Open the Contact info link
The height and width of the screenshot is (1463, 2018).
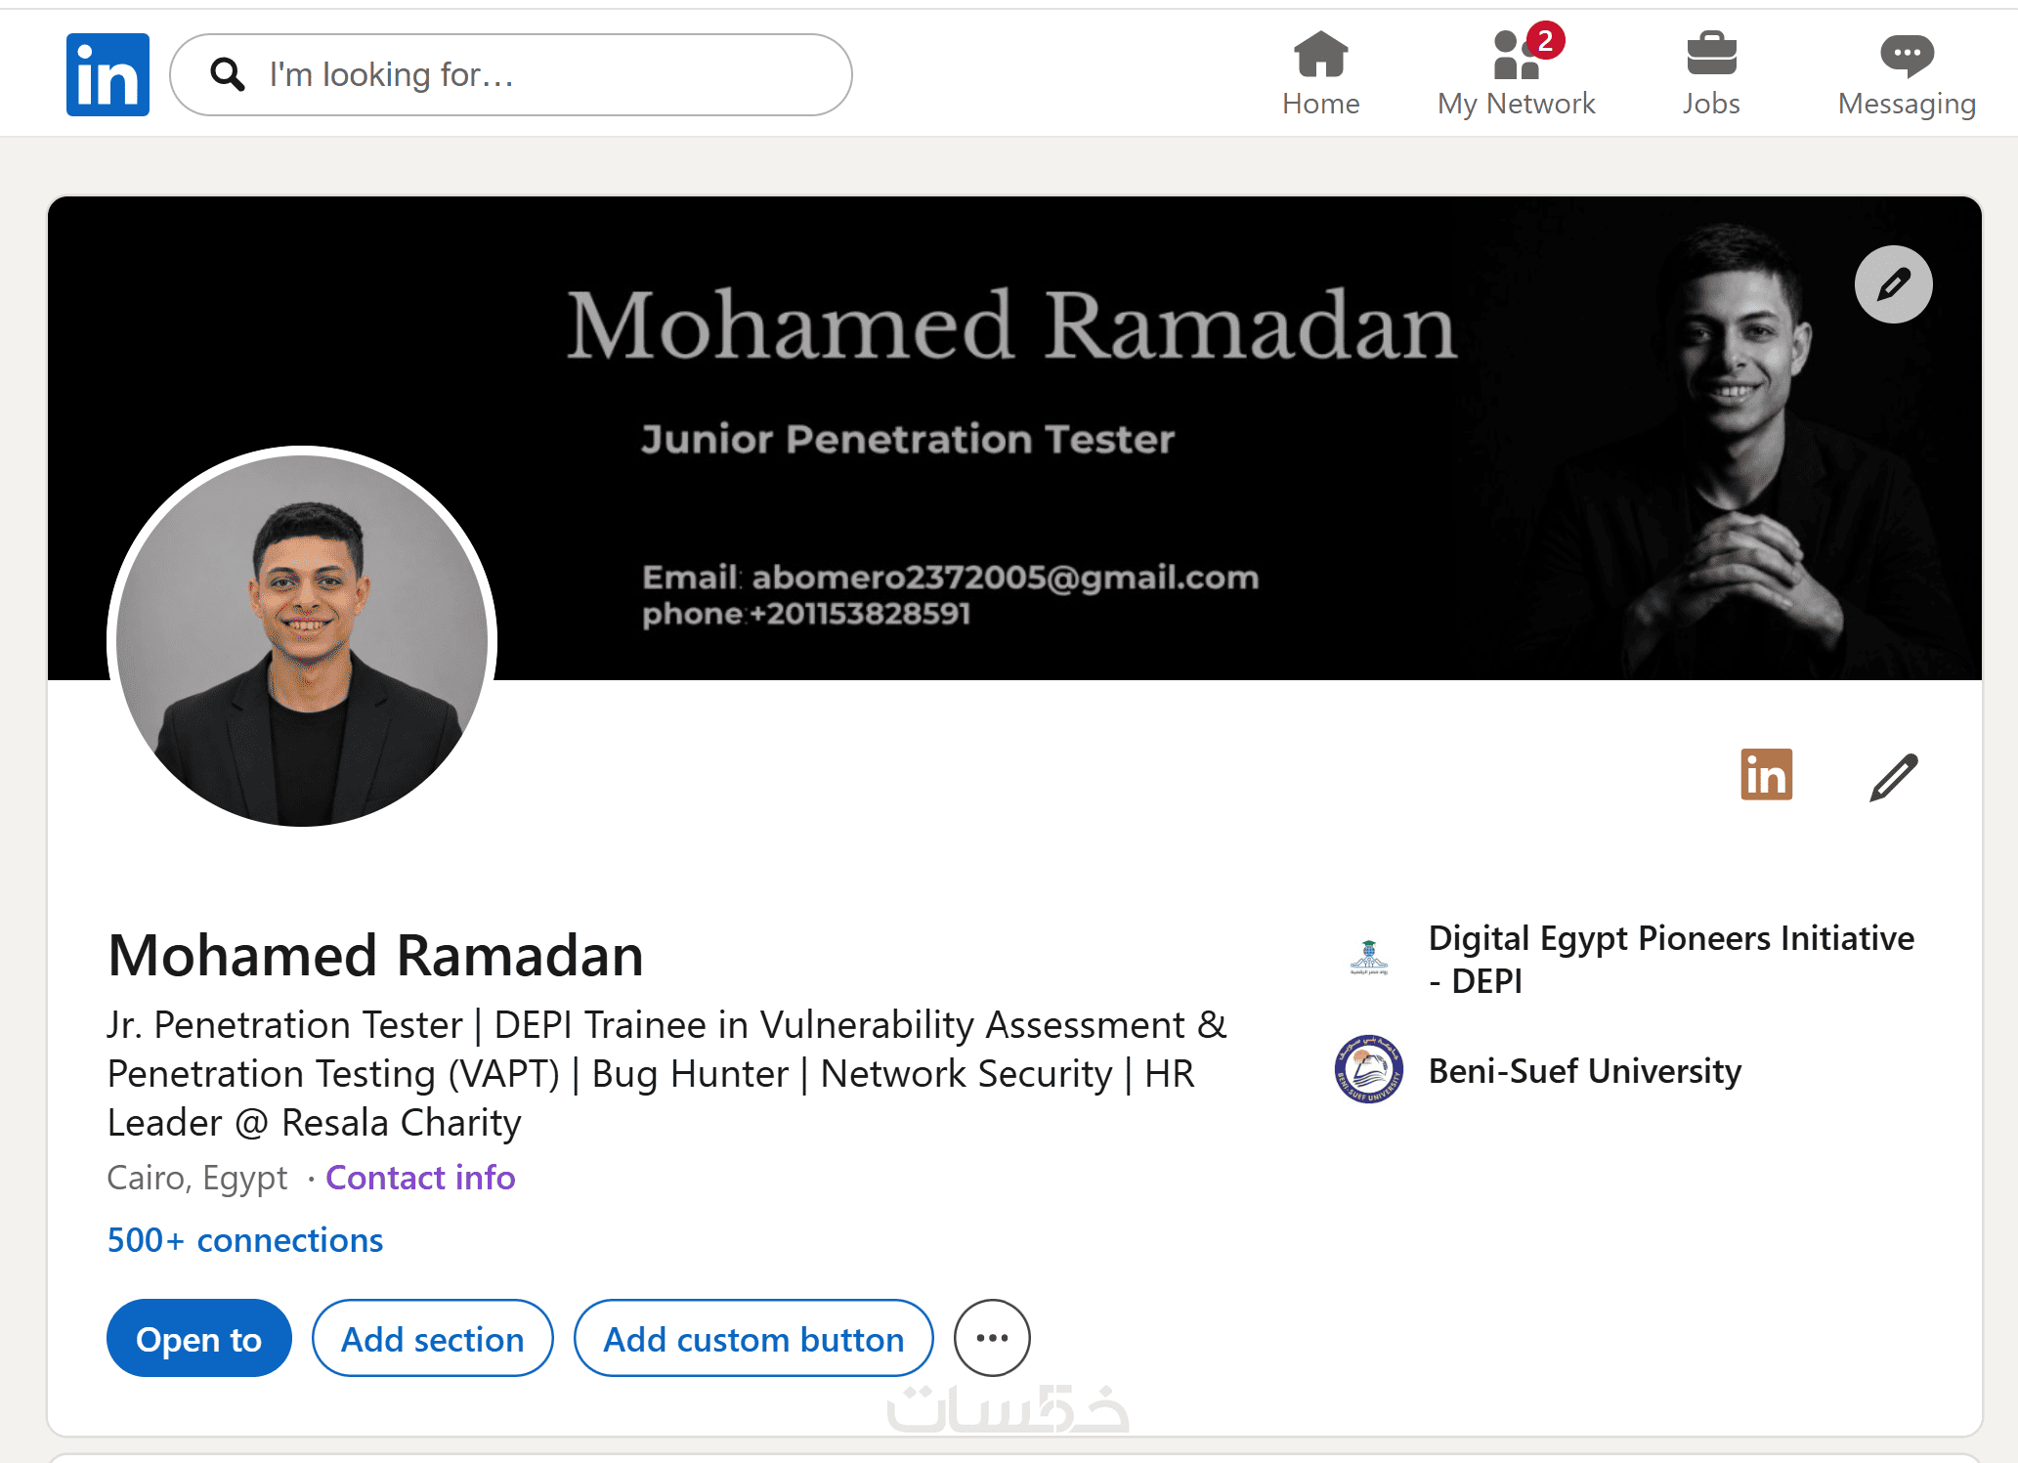(x=420, y=1178)
